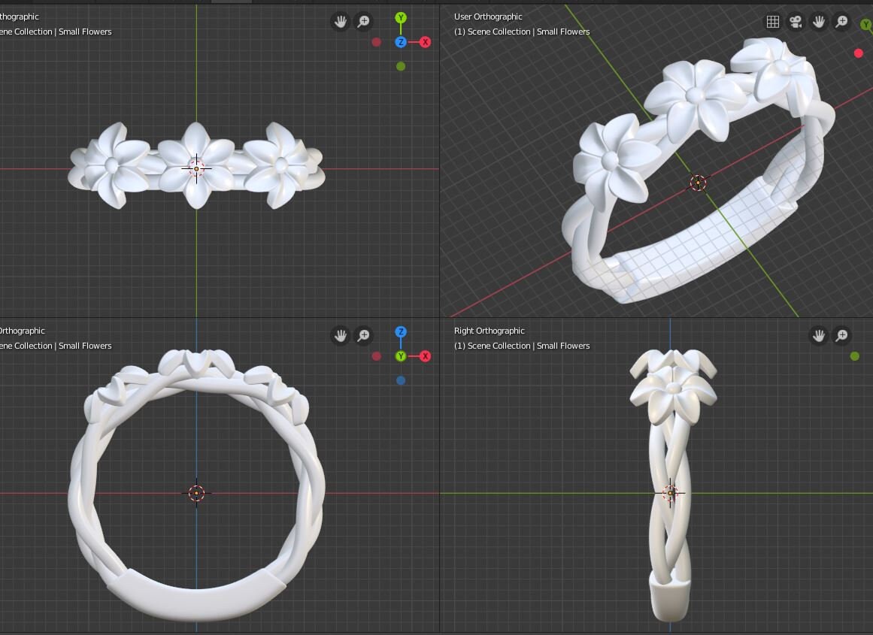Click the red X axis on the front-view gizmo
The image size is (873, 635).
(426, 356)
